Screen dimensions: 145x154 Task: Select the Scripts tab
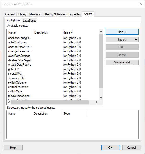pyautogui.click(x=88, y=14)
